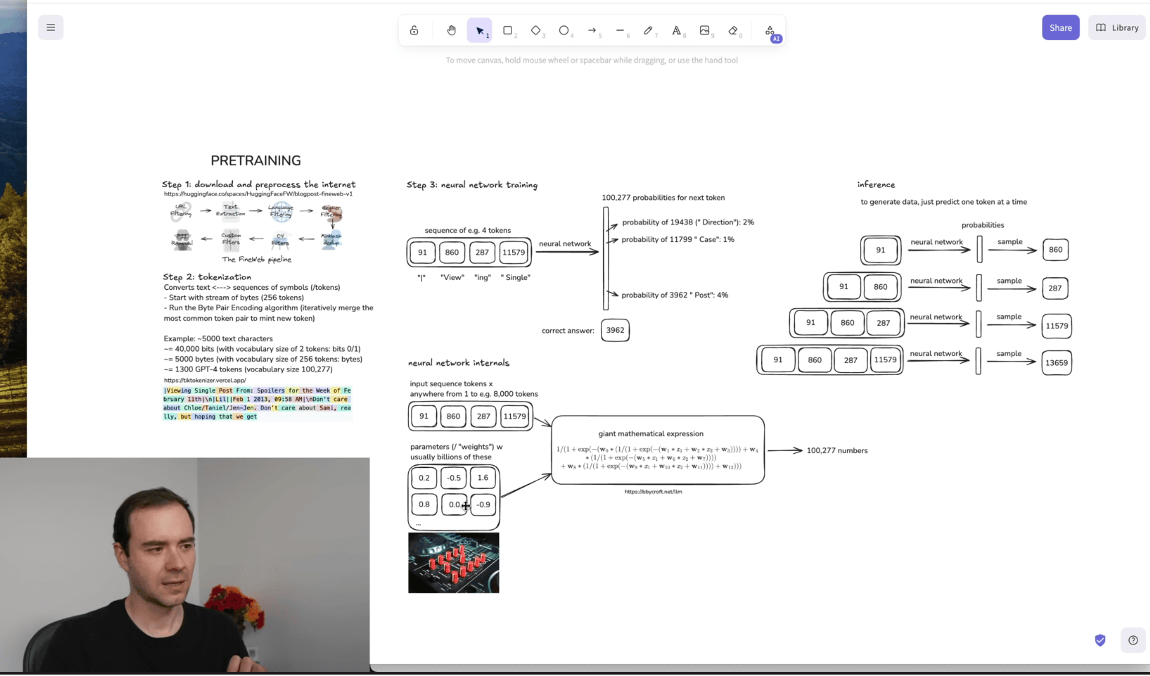This screenshot has height=676, width=1150.
Task: Select the Hand panning tool
Action: click(451, 31)
